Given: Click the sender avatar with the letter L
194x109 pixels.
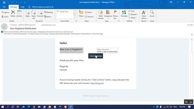Looking at the screenshot, I should [4, 27].
